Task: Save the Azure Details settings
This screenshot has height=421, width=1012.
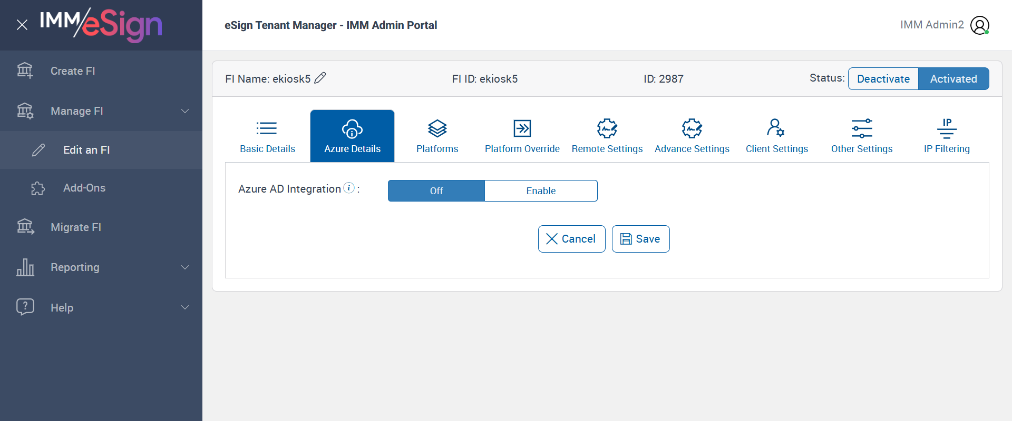Action: (641, 239)
